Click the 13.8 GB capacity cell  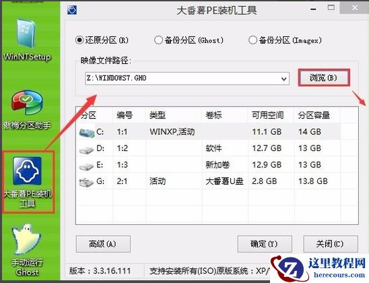313,181
